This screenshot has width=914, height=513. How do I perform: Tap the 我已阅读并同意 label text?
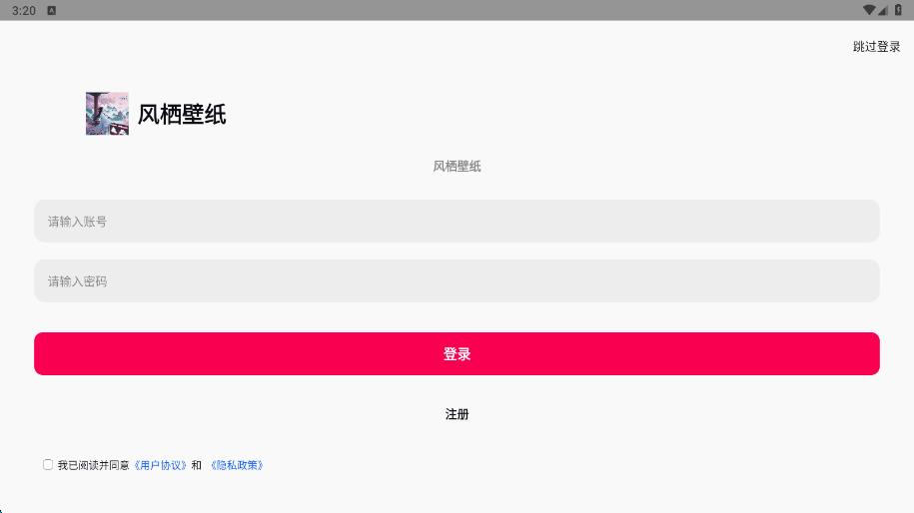tap(93, 465)
